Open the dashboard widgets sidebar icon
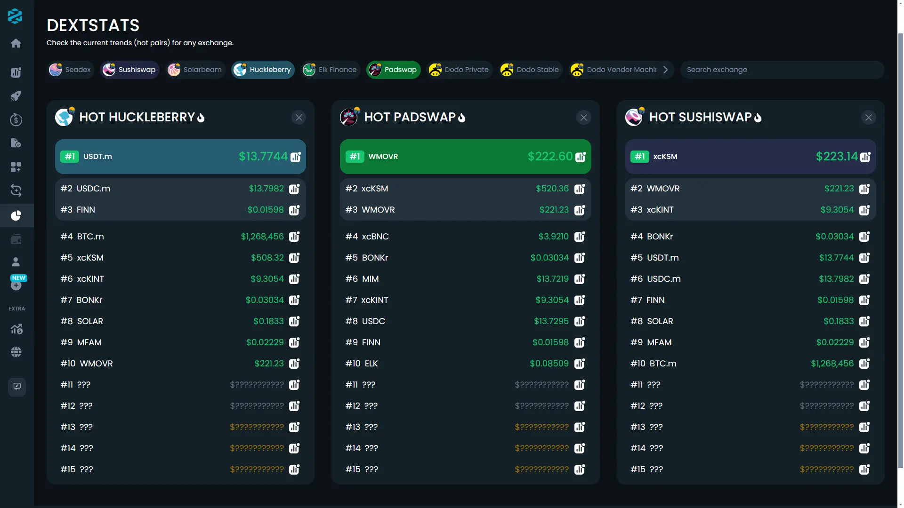904x508 pixels. click(x=16, y=167)
